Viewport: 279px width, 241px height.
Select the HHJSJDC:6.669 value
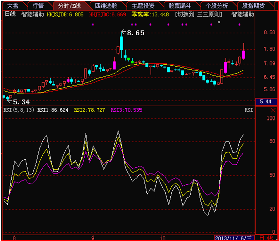click(108, 14)
